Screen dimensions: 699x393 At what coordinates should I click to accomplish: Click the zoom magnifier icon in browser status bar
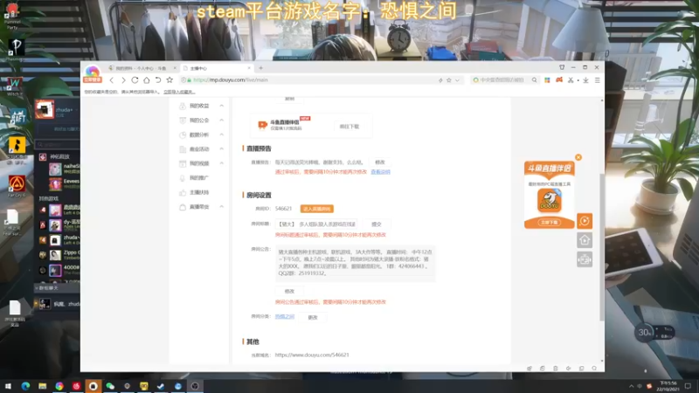point(594,369)
